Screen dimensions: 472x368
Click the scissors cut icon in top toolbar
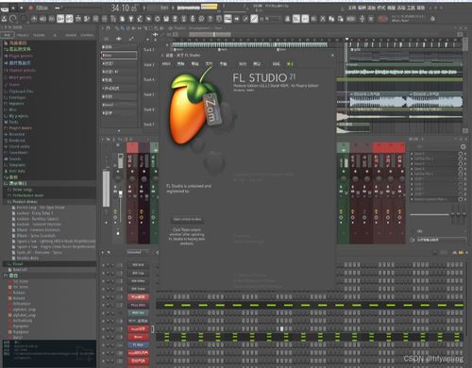[x=323, y=19]
